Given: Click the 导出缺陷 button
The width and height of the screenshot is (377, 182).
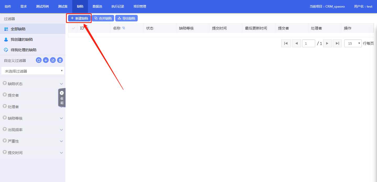Looking at the screenshot, I should click(126, 18).
